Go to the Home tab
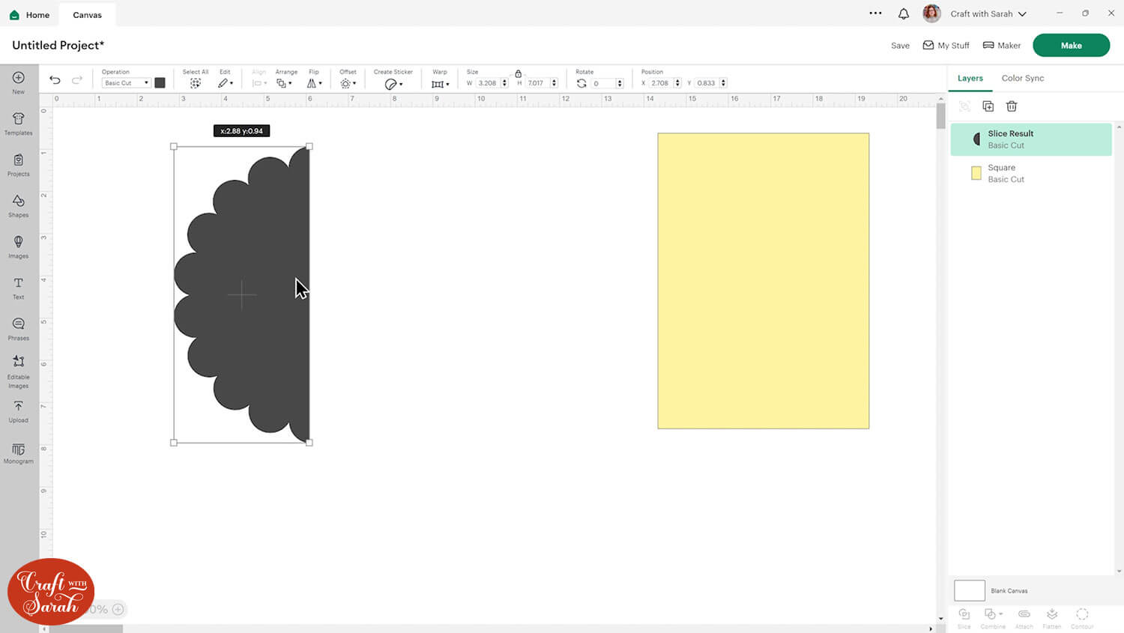 click(x=30, y=15)
